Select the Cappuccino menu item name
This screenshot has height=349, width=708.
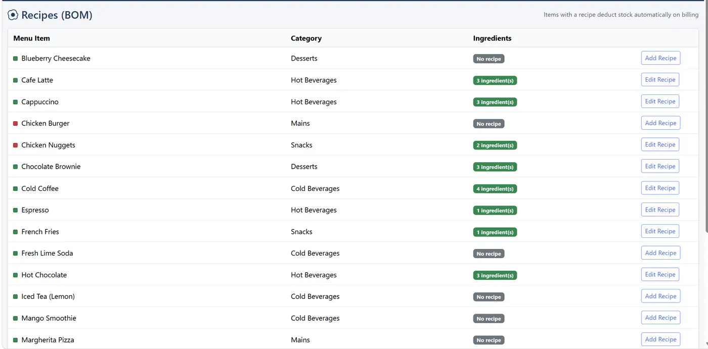pyautogui.click(x=40, y=102)
